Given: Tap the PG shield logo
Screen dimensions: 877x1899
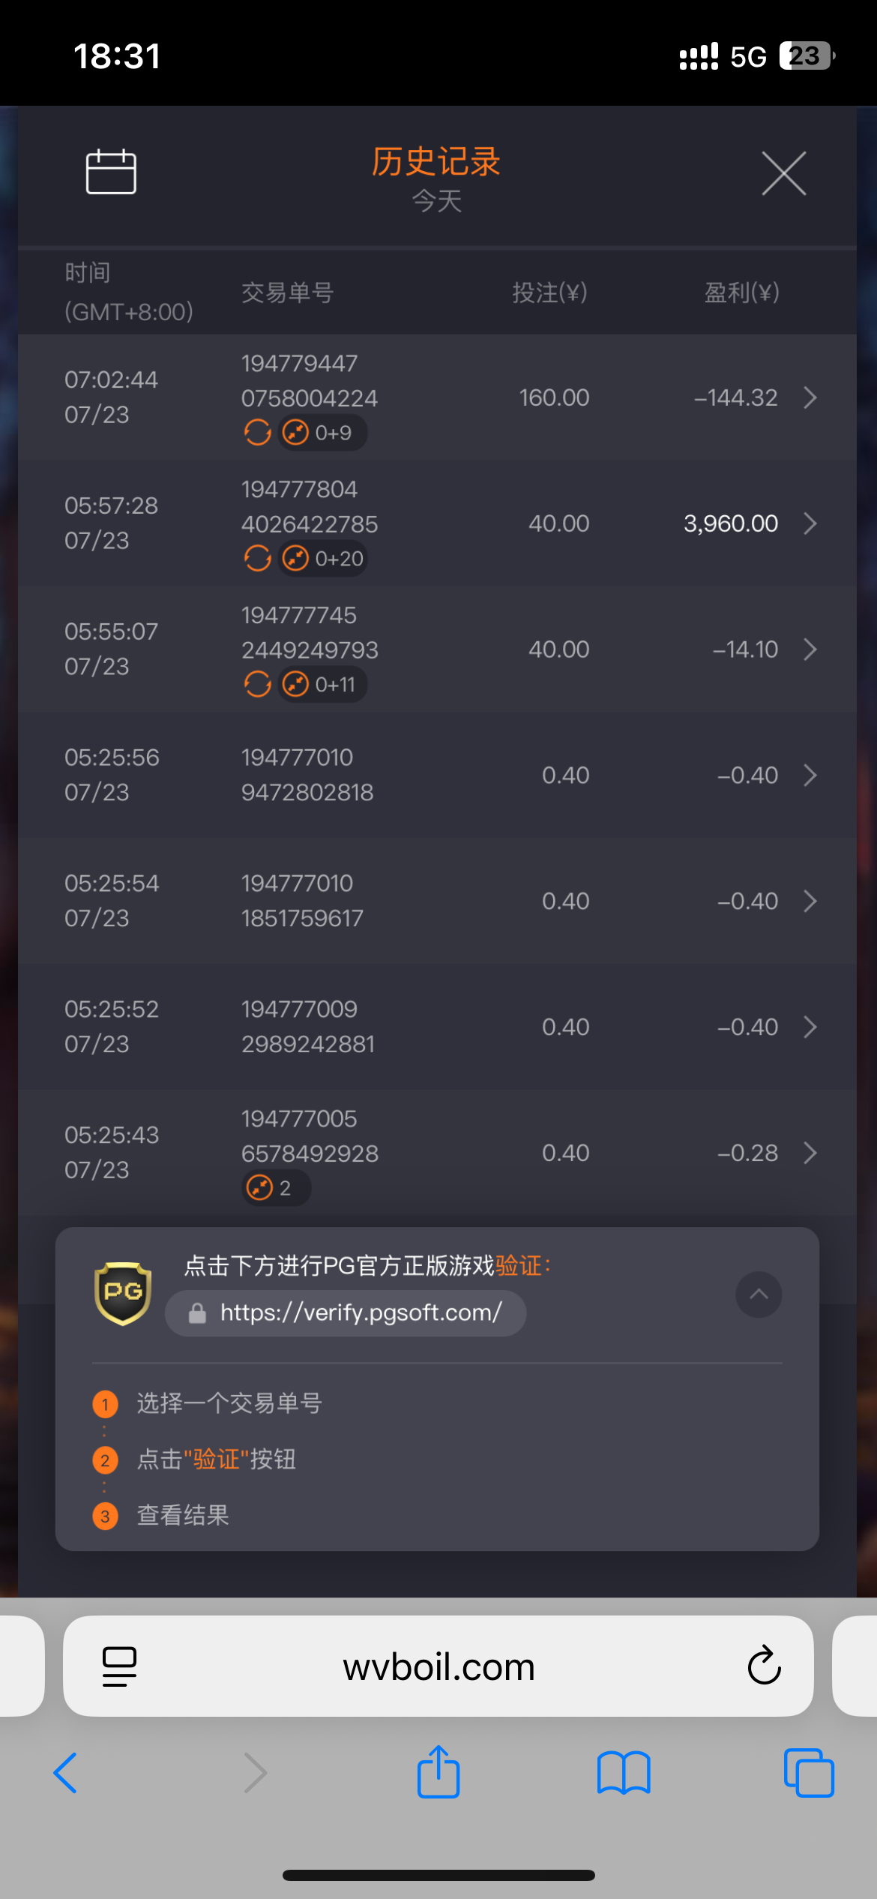Looking at the screenshot, I should pos(123,1293).
